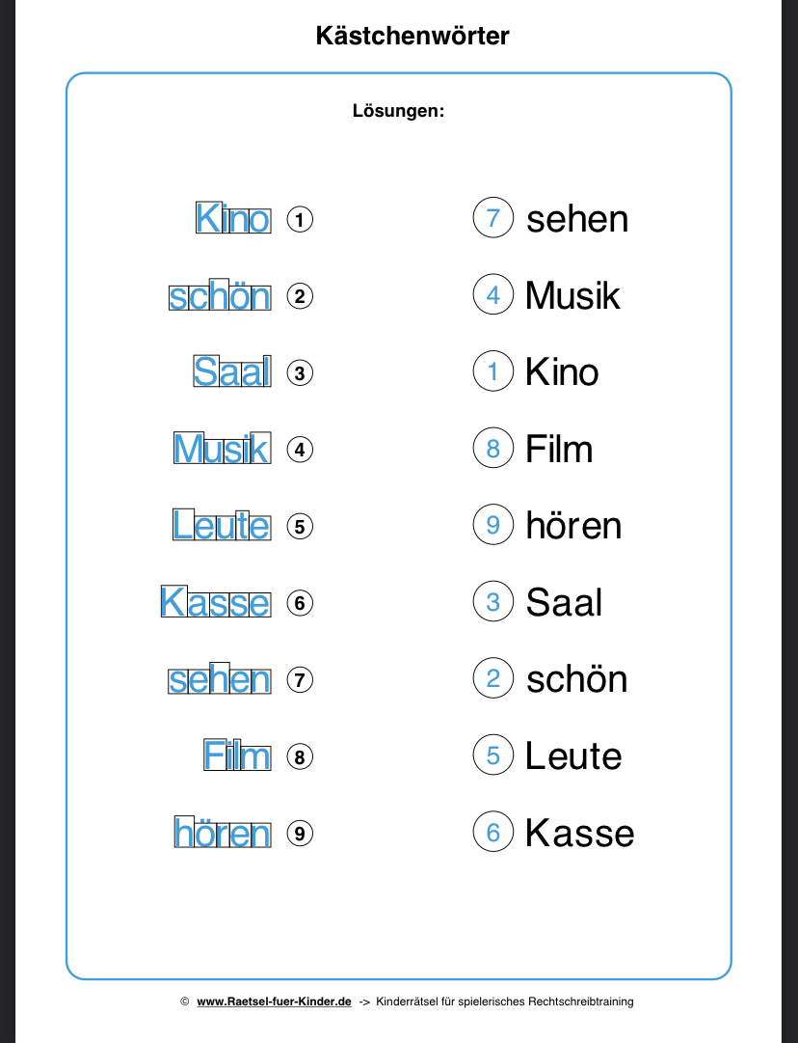The image size is (798, 1043).
Task: Click the boxed word Leute
Action: [x=222, y=526]
